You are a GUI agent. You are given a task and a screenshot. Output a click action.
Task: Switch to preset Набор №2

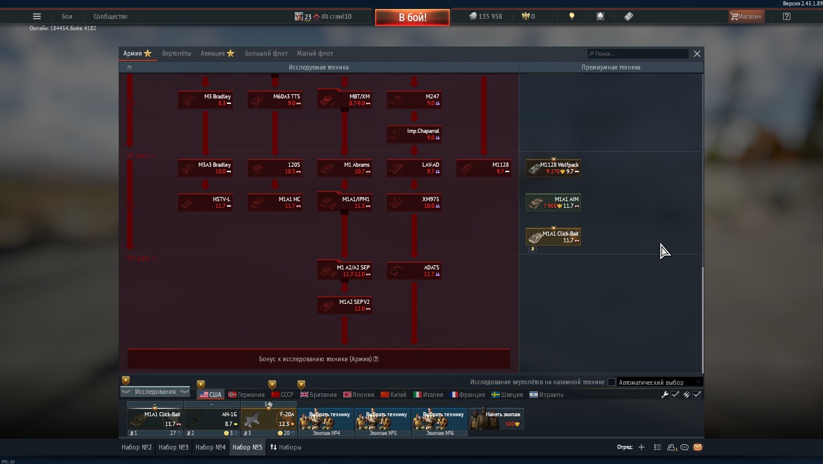(x=137, y=447)
